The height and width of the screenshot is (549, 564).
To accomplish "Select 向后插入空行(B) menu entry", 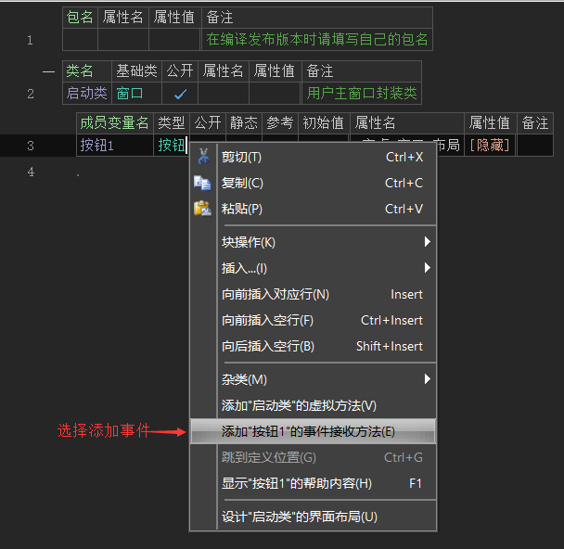I will pos(313,346).
